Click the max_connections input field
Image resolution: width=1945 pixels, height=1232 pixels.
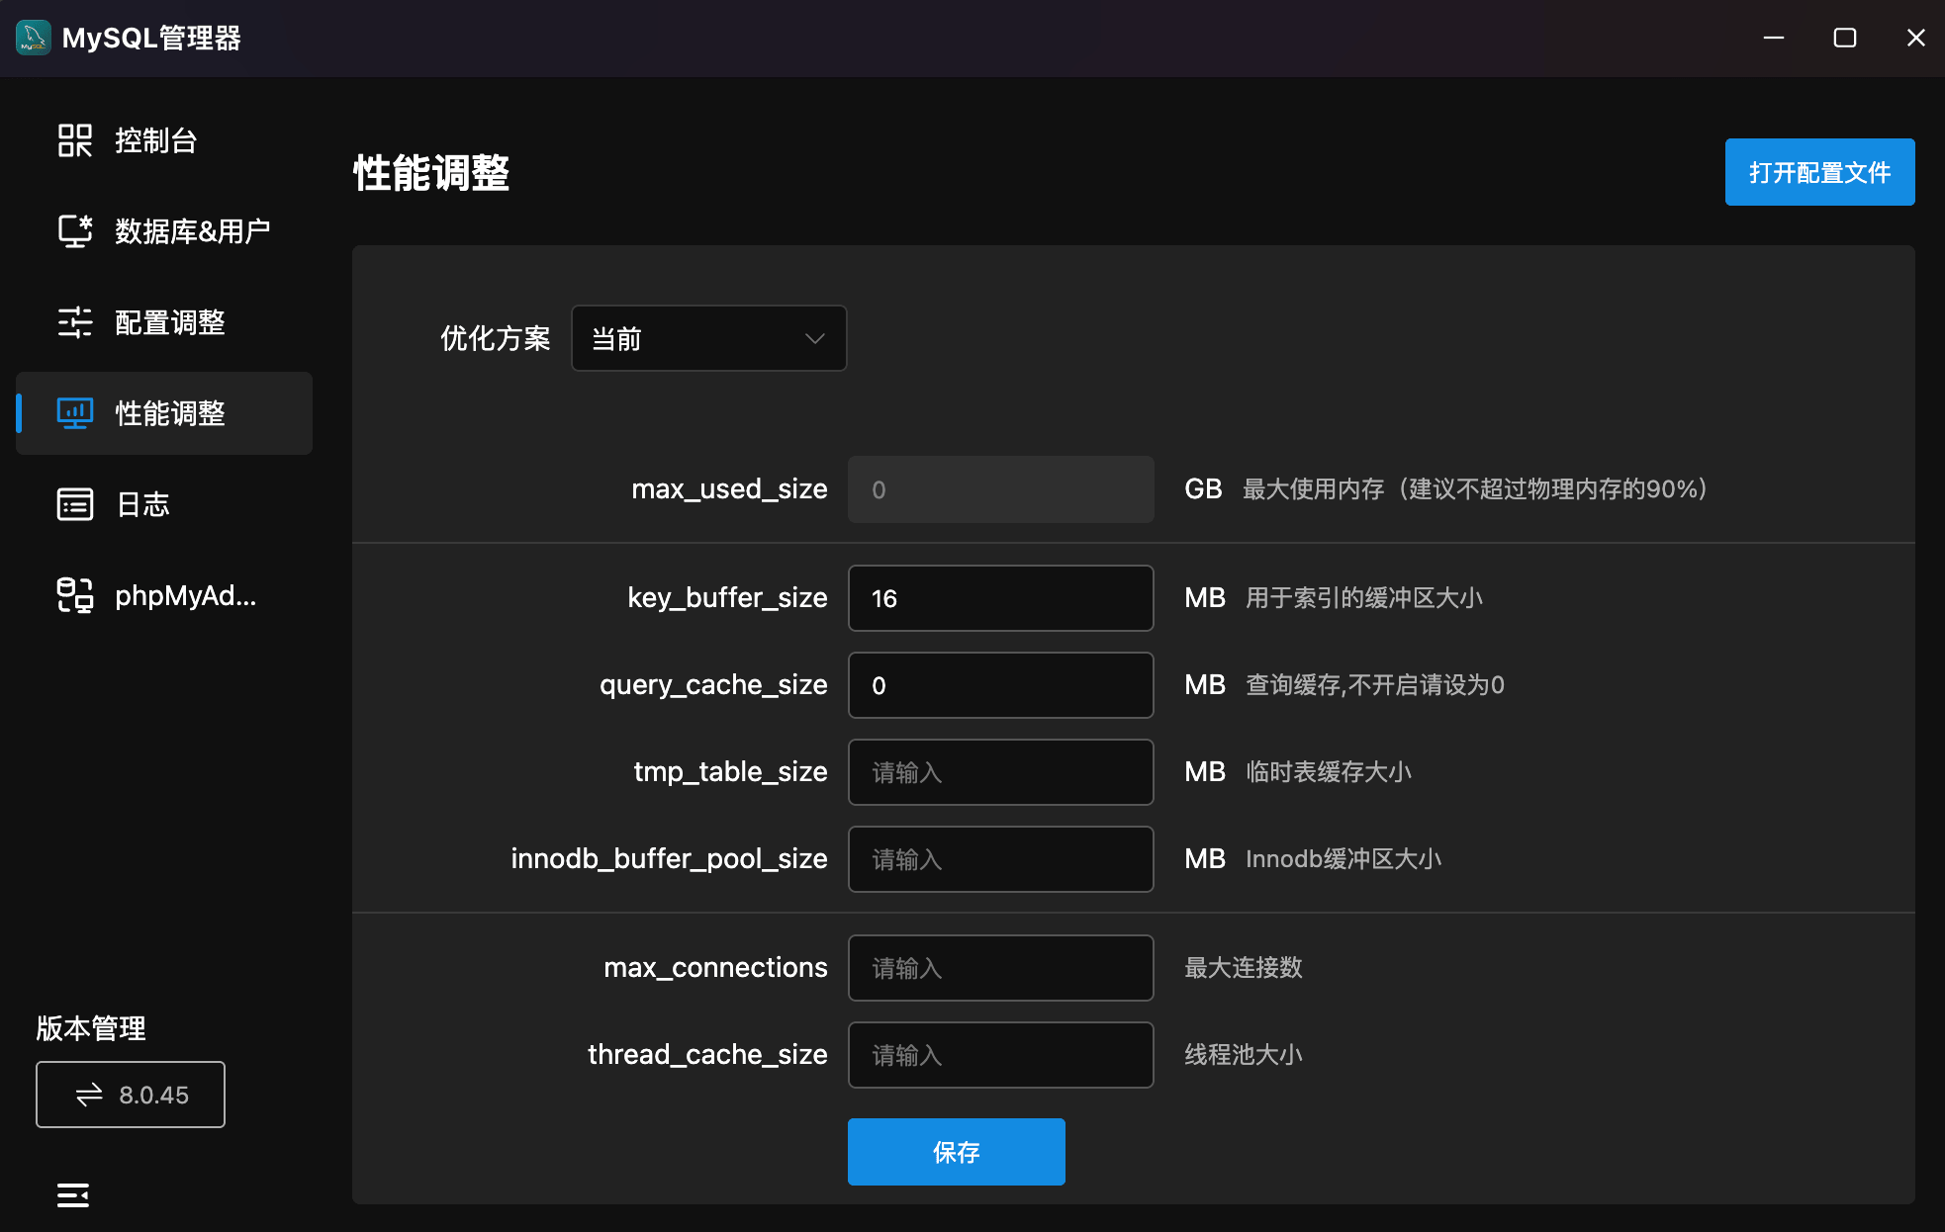click(x=1000, y=968)
